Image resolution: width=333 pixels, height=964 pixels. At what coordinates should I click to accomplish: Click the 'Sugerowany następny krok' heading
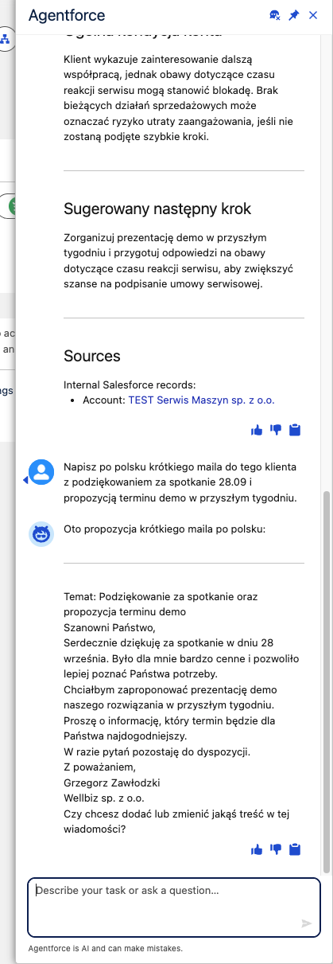coord(157,209)
